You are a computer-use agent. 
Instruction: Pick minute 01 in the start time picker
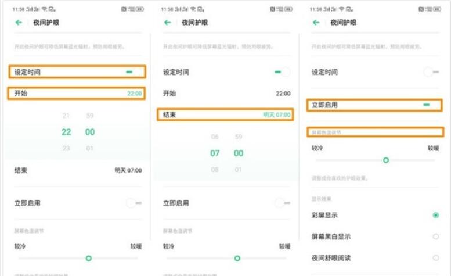pos(90,148)
